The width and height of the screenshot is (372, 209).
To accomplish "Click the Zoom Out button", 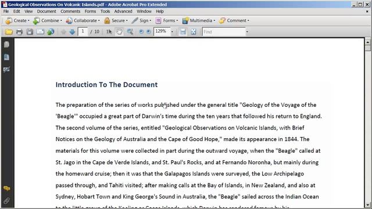I will click(141, 32).
